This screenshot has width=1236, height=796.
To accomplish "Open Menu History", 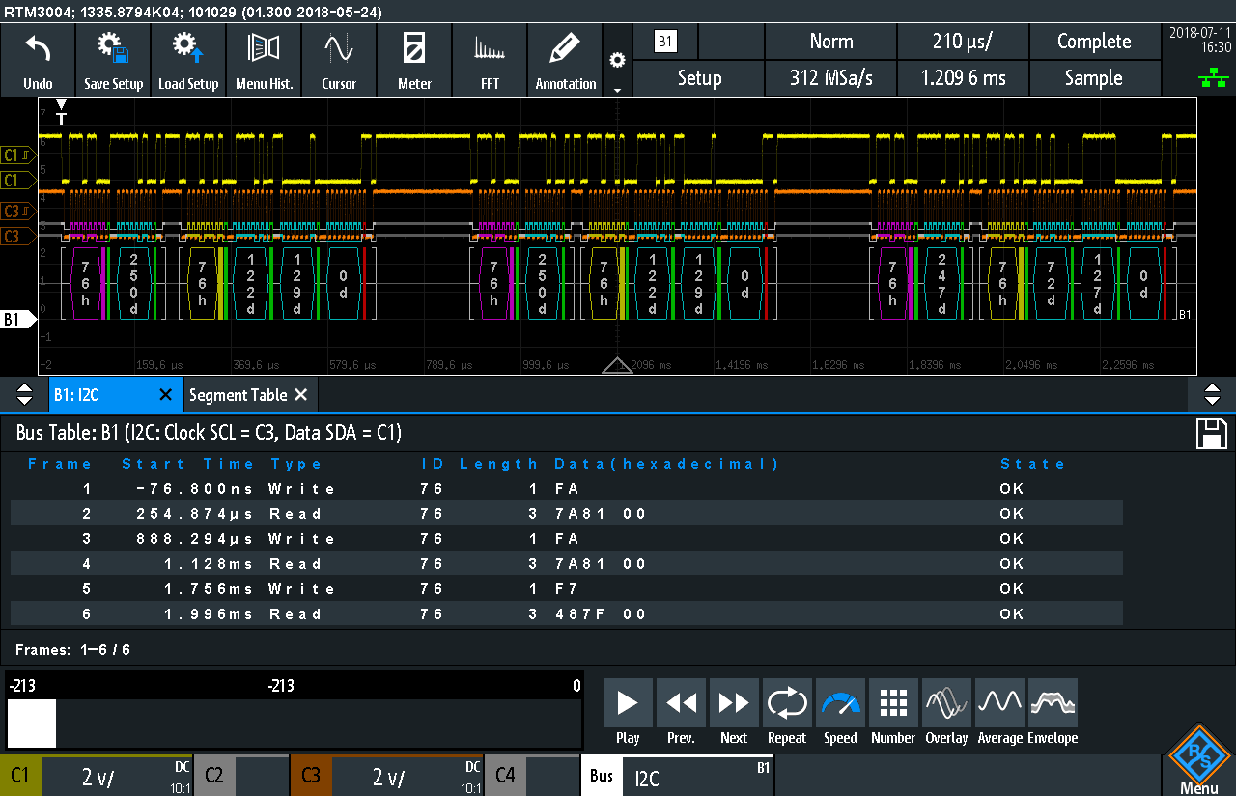I will pyautogui.click(x=264, y=60).
